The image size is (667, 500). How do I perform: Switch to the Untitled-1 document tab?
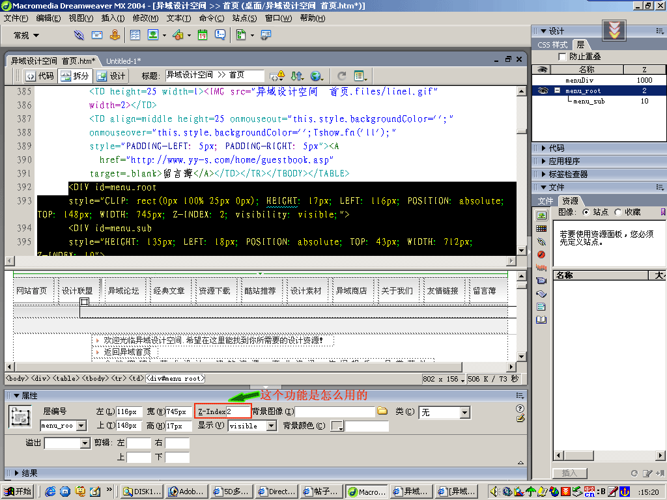[x=124, y=61]
